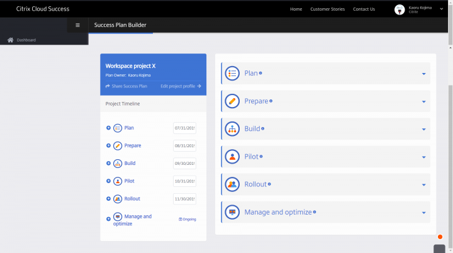Edit the Build date field 09/30

click(184, 164)
